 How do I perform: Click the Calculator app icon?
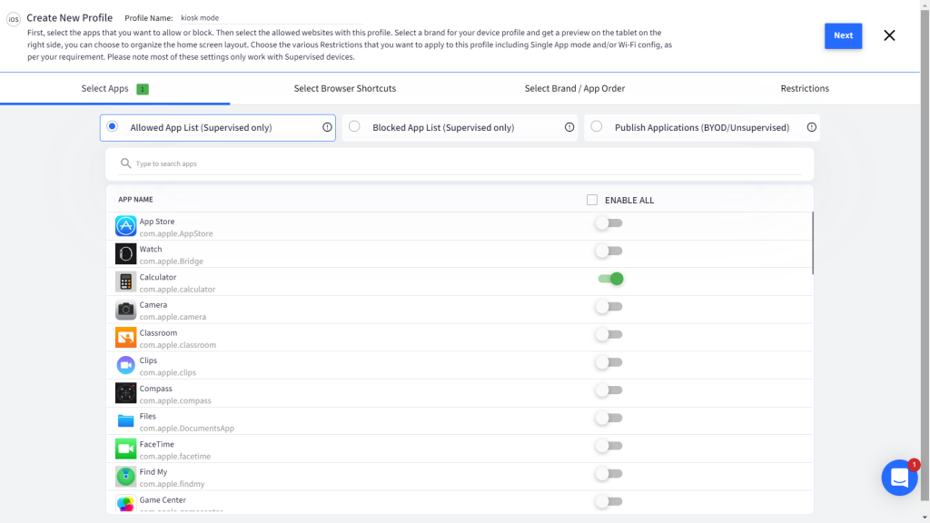click(x=125, y=282)
